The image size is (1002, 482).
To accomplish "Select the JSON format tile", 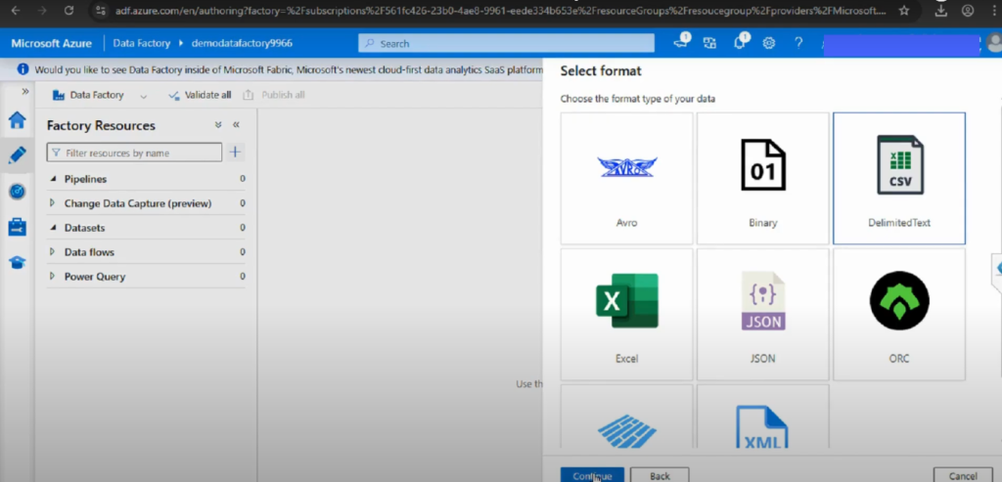I will pyautogui.click(x=763, y=314).
